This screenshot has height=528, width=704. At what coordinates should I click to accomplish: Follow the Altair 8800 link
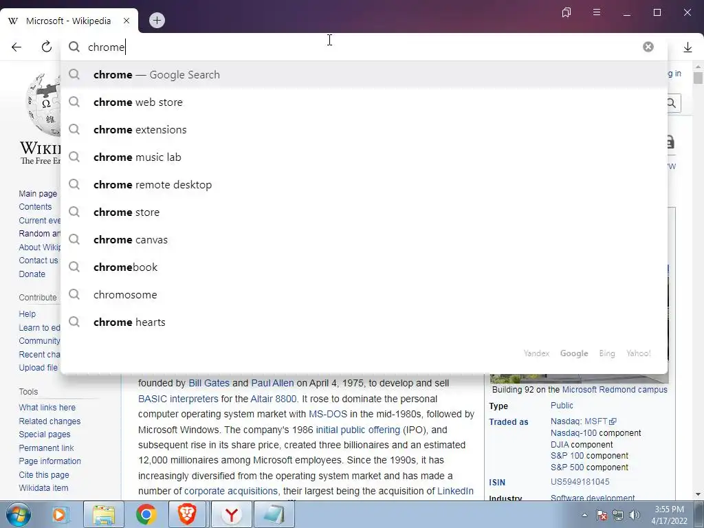pos(274,399)
